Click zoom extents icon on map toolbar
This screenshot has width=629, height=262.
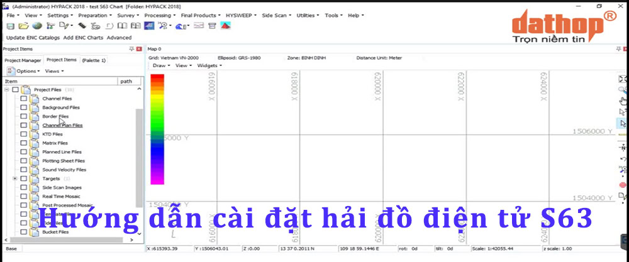point(623,79)
